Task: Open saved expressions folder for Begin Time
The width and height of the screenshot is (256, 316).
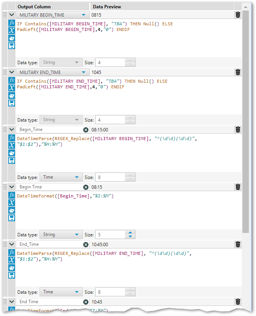Action: 12,210
